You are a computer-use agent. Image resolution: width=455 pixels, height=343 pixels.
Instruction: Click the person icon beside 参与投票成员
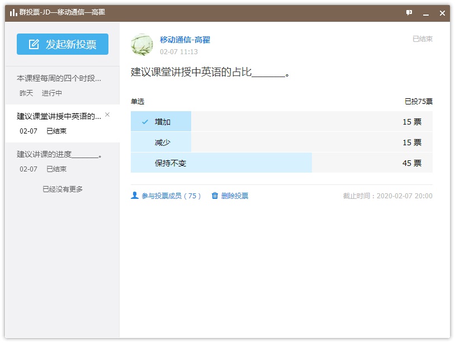(135, 196)
